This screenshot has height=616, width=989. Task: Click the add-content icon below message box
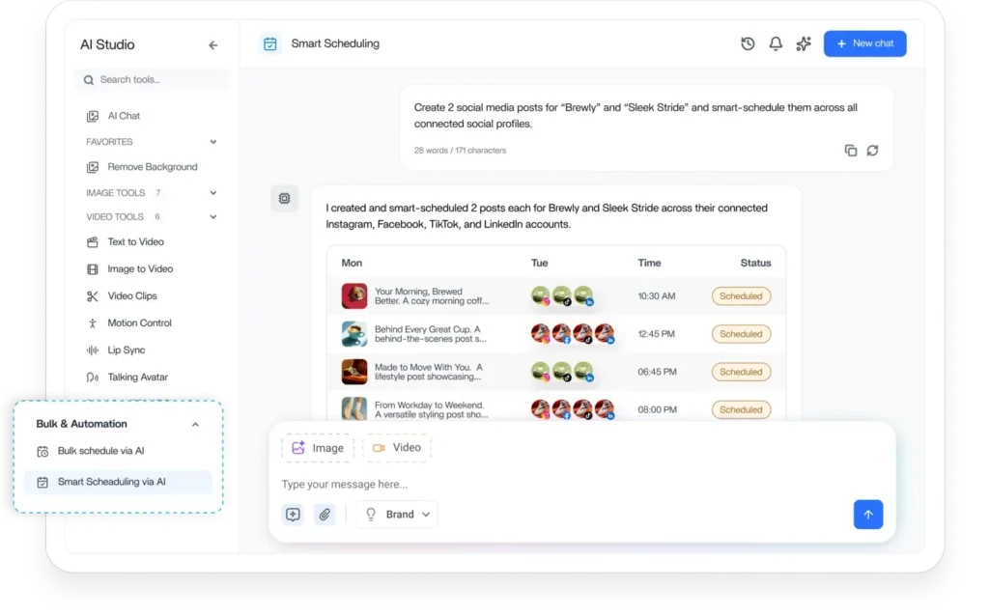[x=293, y=515]
